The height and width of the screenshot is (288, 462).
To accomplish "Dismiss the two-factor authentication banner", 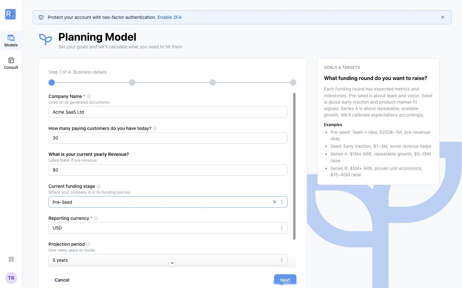I will [443, 17].
